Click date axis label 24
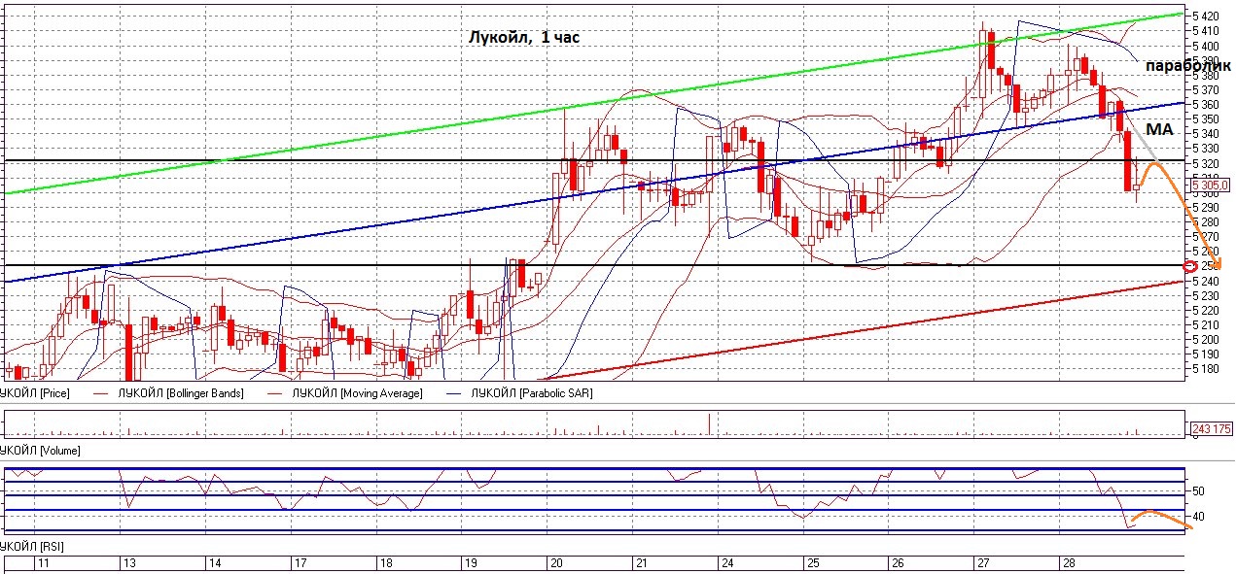The width and height of the screenshot is (1236, 574). [725, 563]
